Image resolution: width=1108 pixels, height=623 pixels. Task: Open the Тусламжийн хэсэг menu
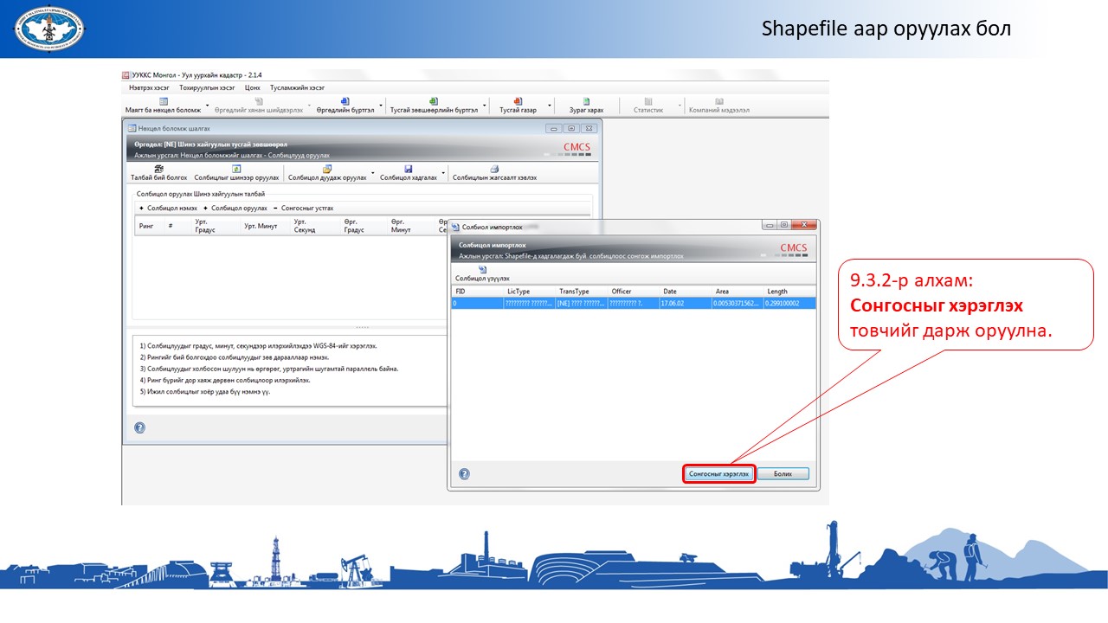[297, 87]
